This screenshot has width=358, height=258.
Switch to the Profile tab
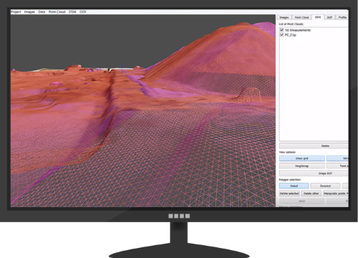[342, 17]
